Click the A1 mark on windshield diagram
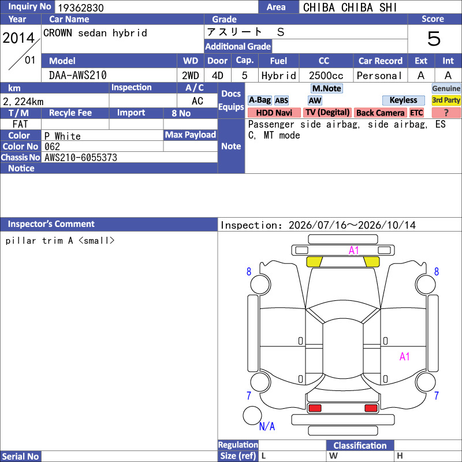This screenshot has height=462, width=462. pyautogui.click(x=353, y=251)
